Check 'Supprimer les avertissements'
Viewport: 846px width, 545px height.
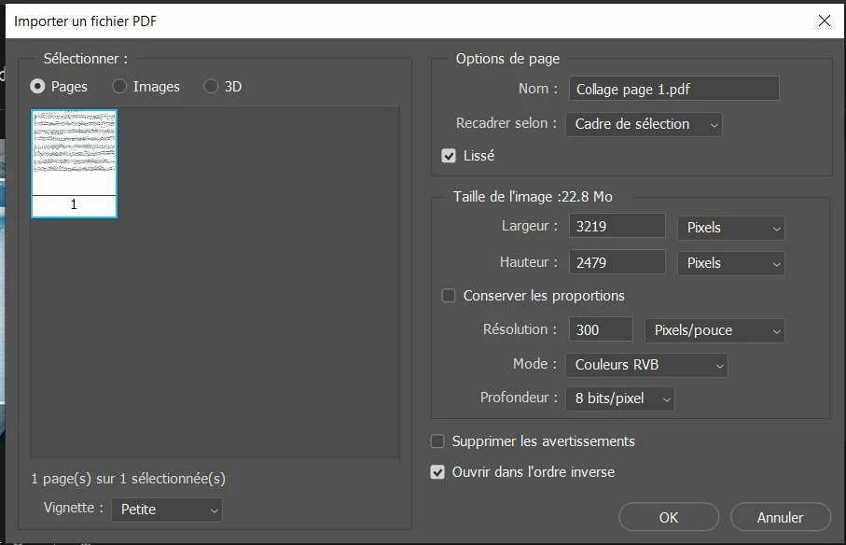coord(437,441)
